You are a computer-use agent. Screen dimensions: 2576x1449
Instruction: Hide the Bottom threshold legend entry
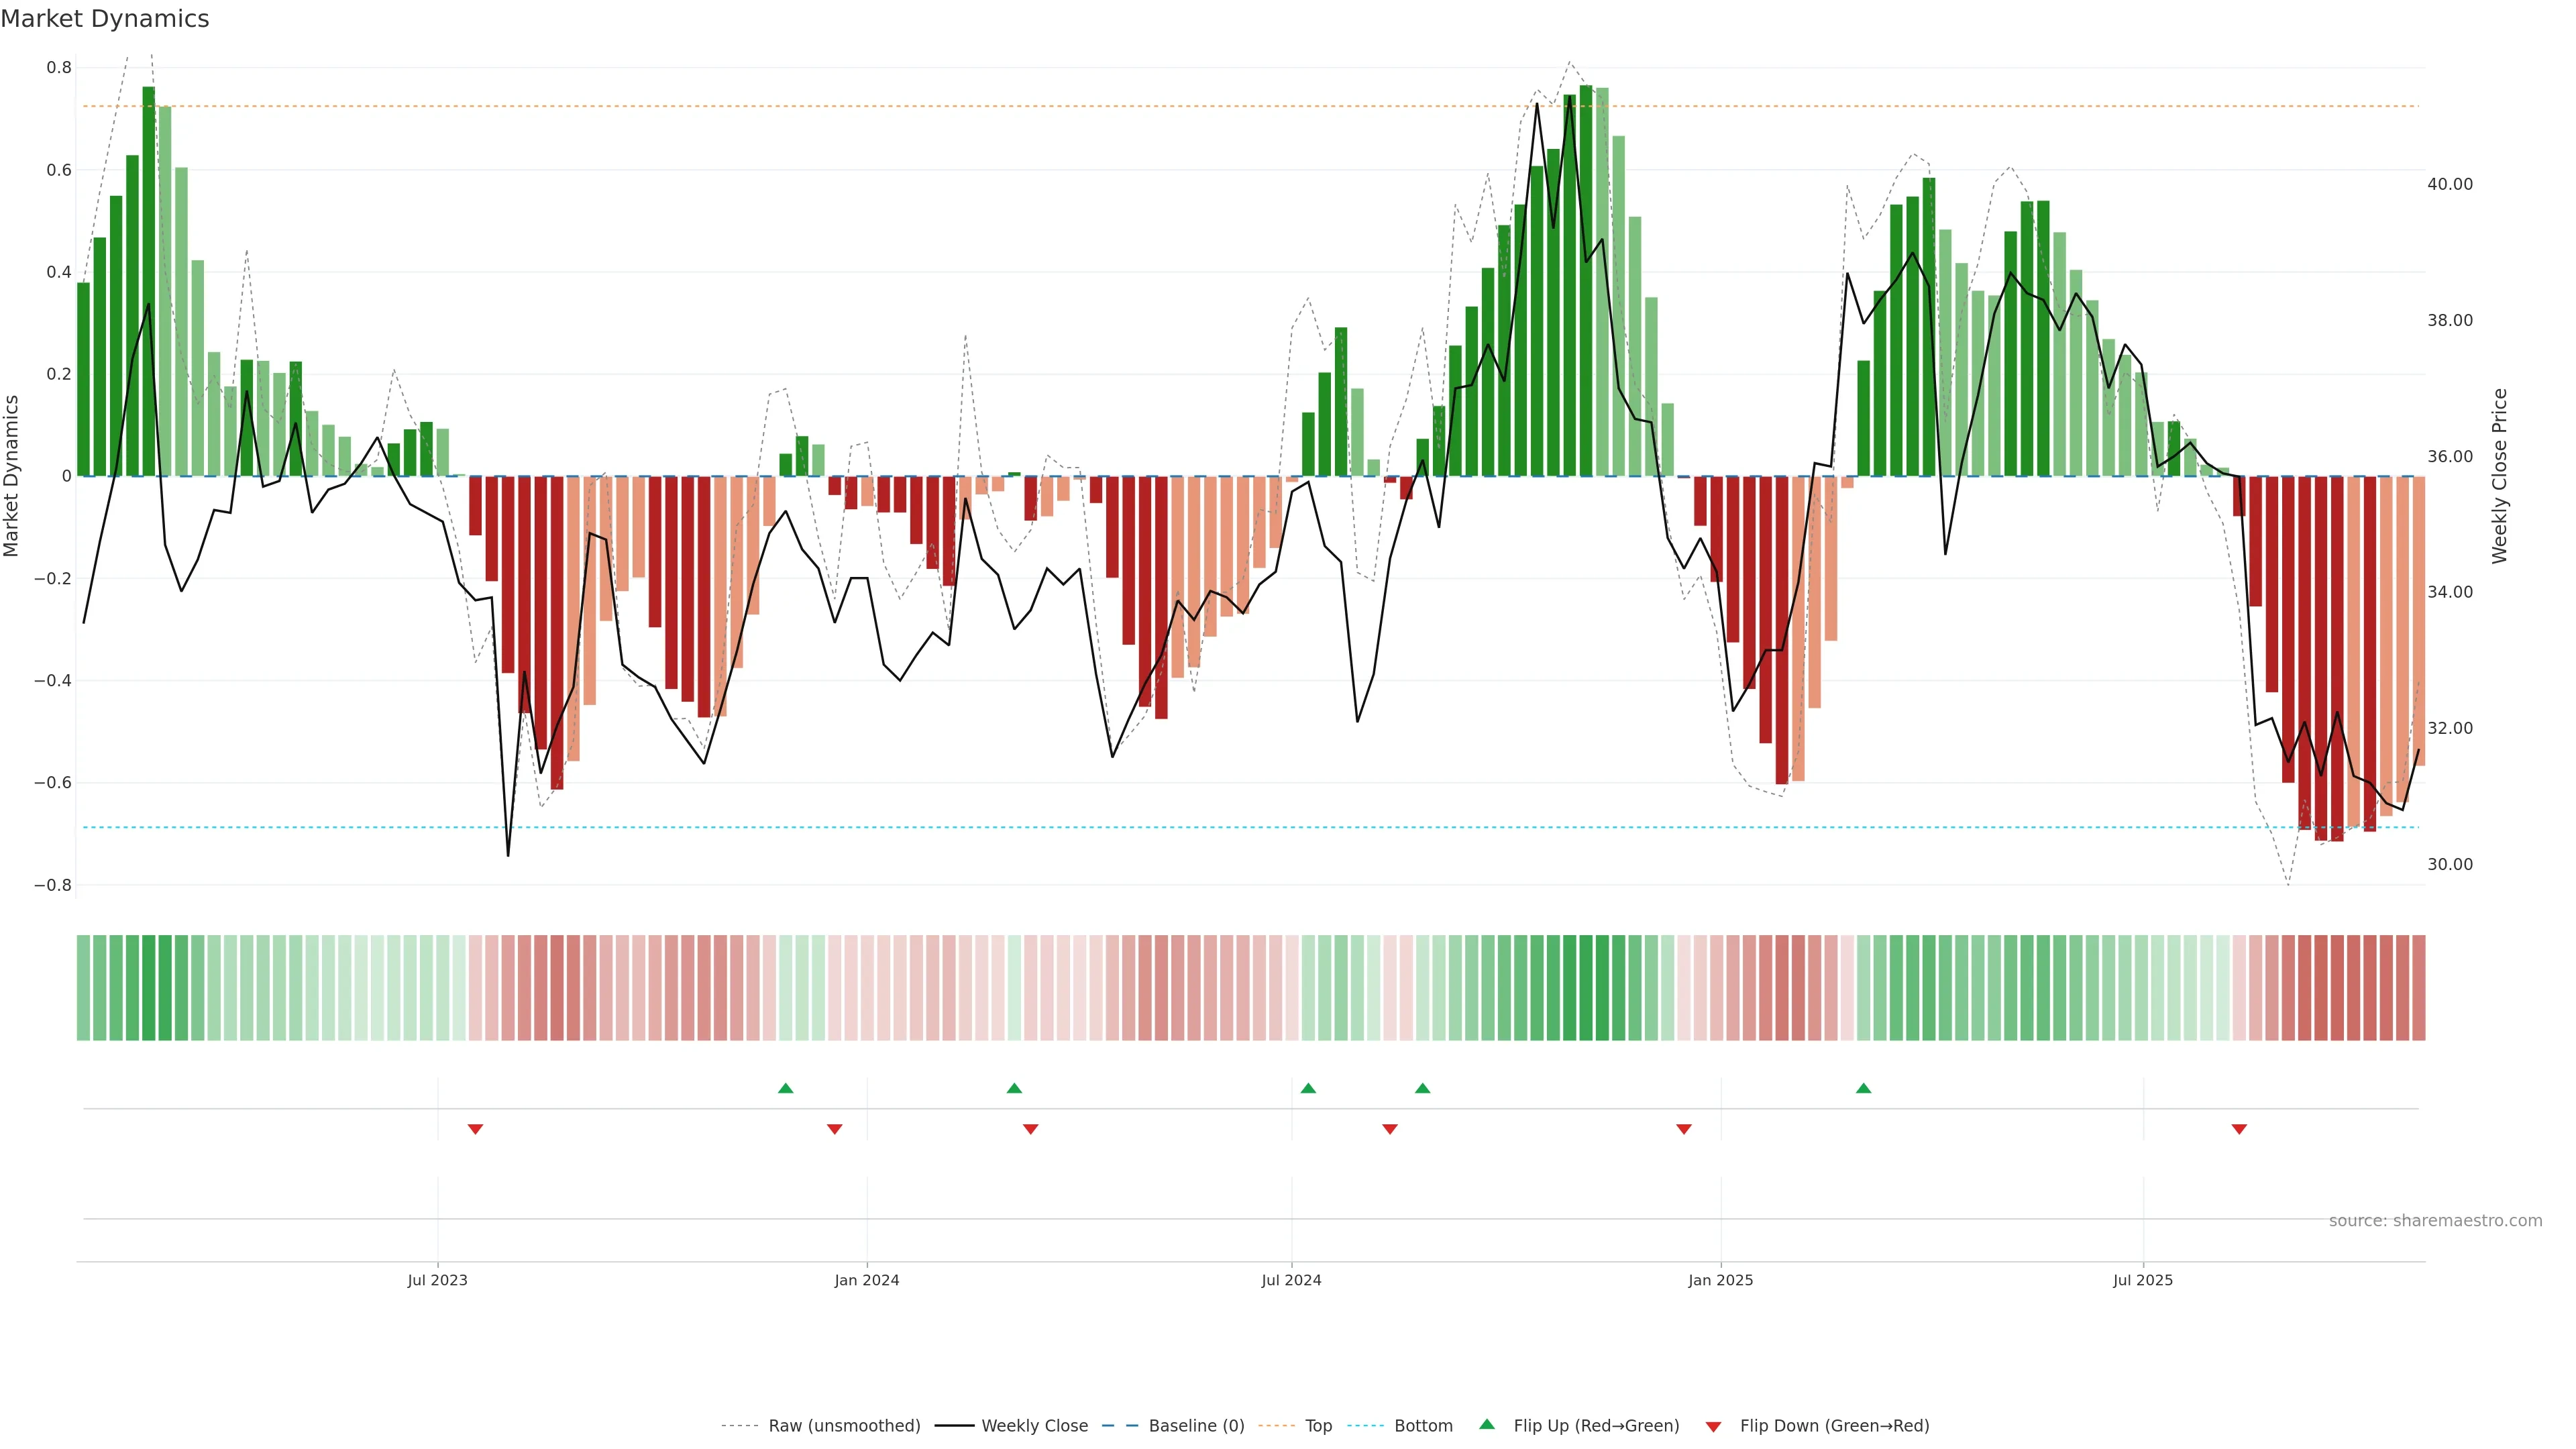[x=1423, y=1425]
